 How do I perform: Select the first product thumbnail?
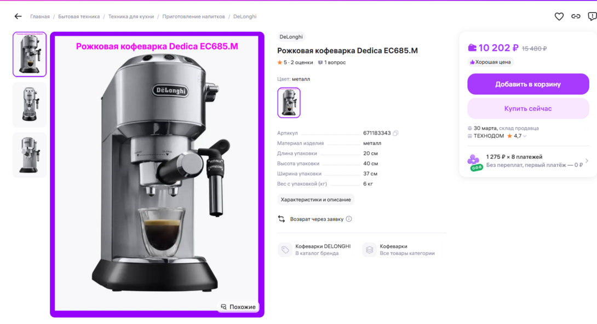pyautogui.click(x=30, y=54)
